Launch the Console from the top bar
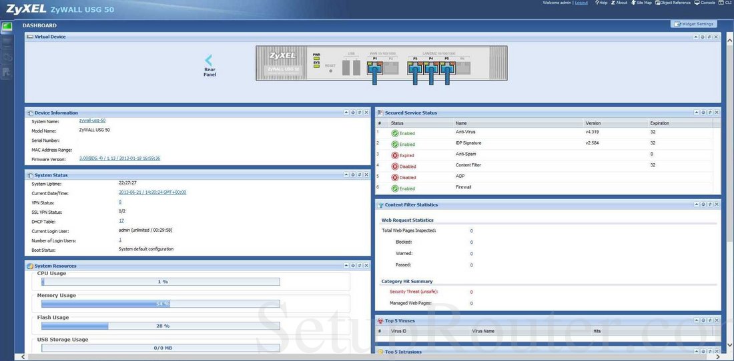 pos(705,3)
